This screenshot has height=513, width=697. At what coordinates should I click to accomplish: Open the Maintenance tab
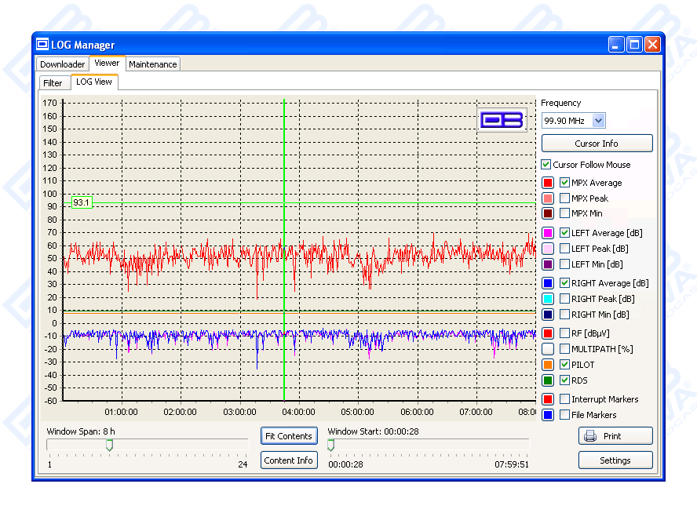(x=153, y=64)
